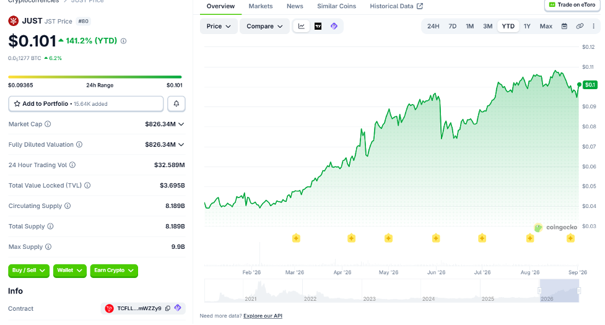
Task: Open the Buy / Sell dropdown
Action: pyautogui.click(x=28, y=271)
